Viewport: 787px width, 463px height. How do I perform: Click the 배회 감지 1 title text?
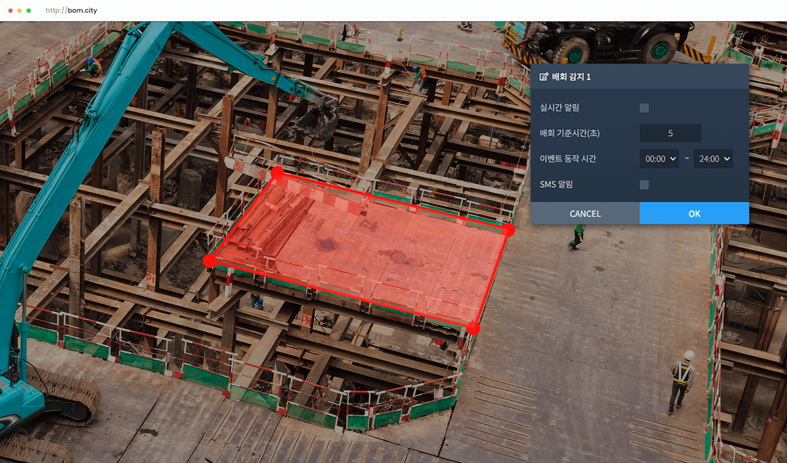[571, 77]
